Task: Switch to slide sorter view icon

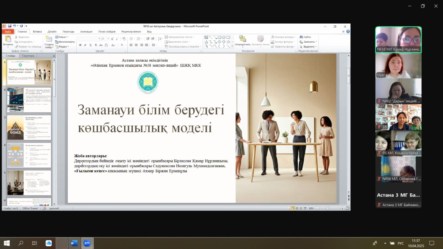Action: pos(297,208)
